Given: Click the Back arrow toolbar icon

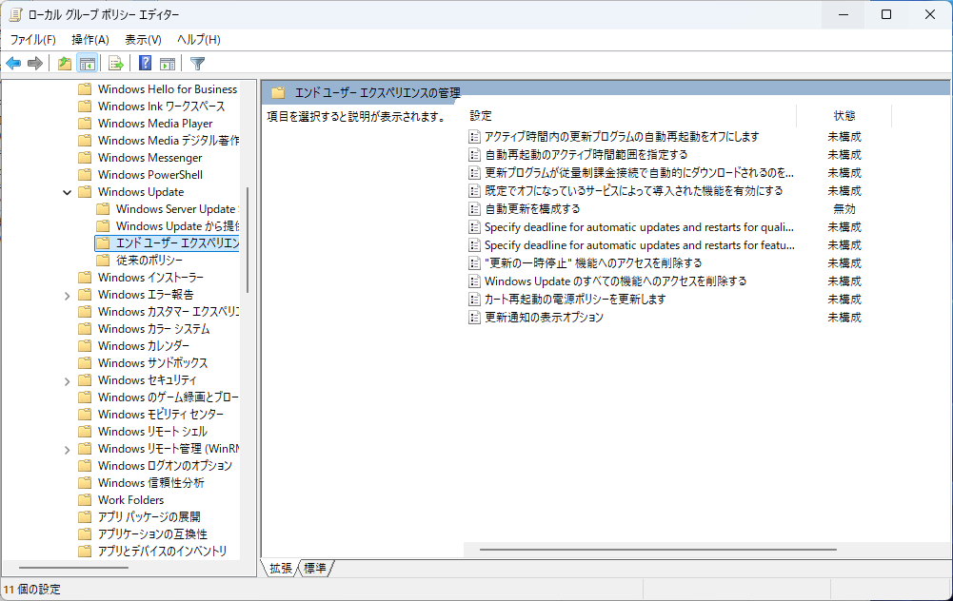Looking at the screenshot, I should [13, 64].
